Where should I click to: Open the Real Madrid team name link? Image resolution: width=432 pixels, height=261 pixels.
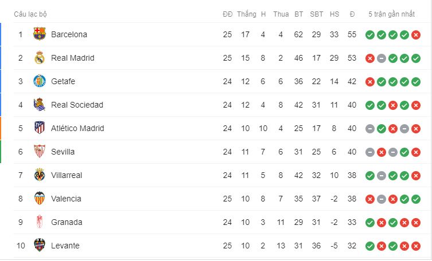coord(73,58)
